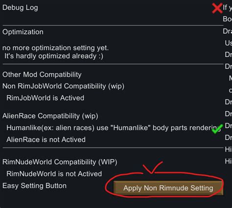
Task: Click the RimJobWorld is Actived status text
Action: tap(45, 98)
